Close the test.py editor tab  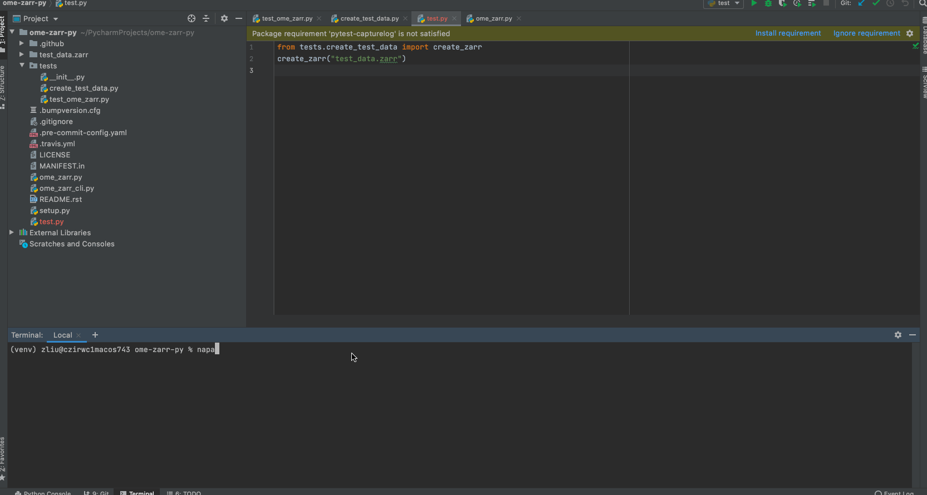click(454, 19)
